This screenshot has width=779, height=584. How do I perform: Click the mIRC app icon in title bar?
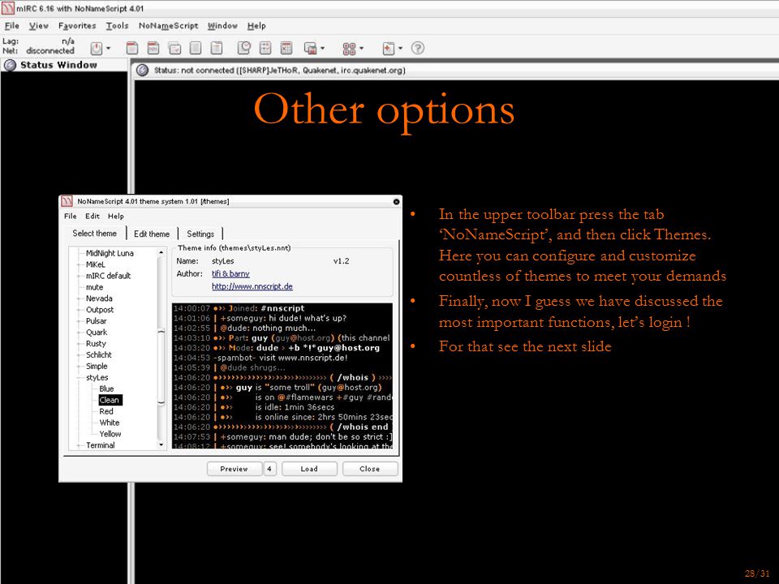point(8,8)
